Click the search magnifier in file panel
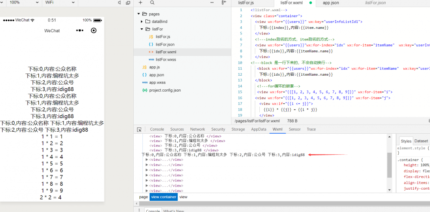This screenshot has width=430, height=212. pyautogui.click(x=152, y=3)
